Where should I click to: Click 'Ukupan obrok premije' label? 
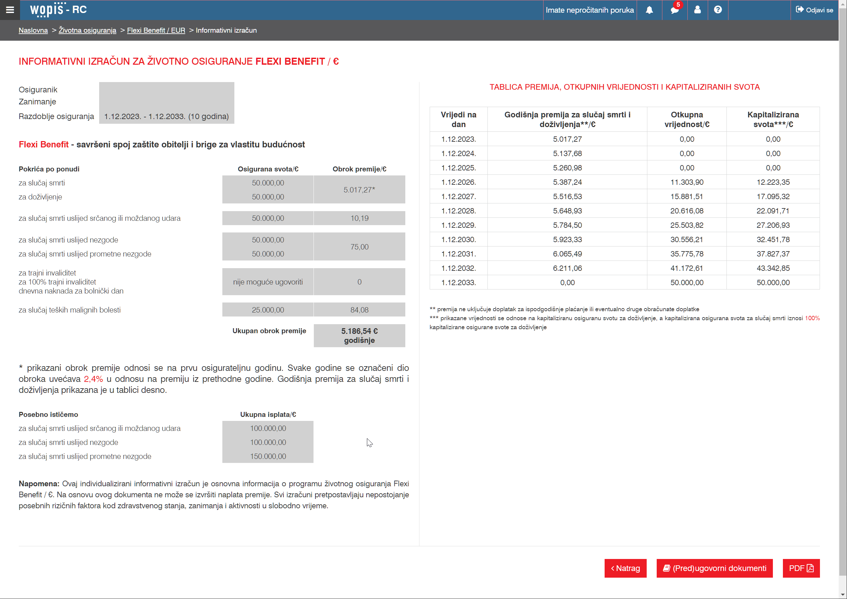(x=269, y=331)
